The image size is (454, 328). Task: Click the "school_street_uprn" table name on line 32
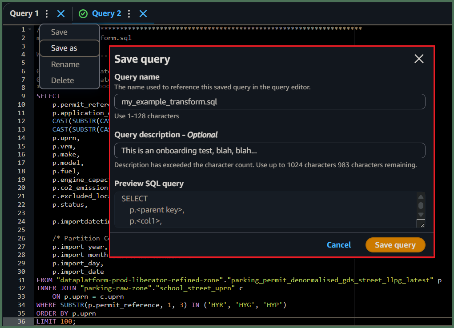(197, 288)
